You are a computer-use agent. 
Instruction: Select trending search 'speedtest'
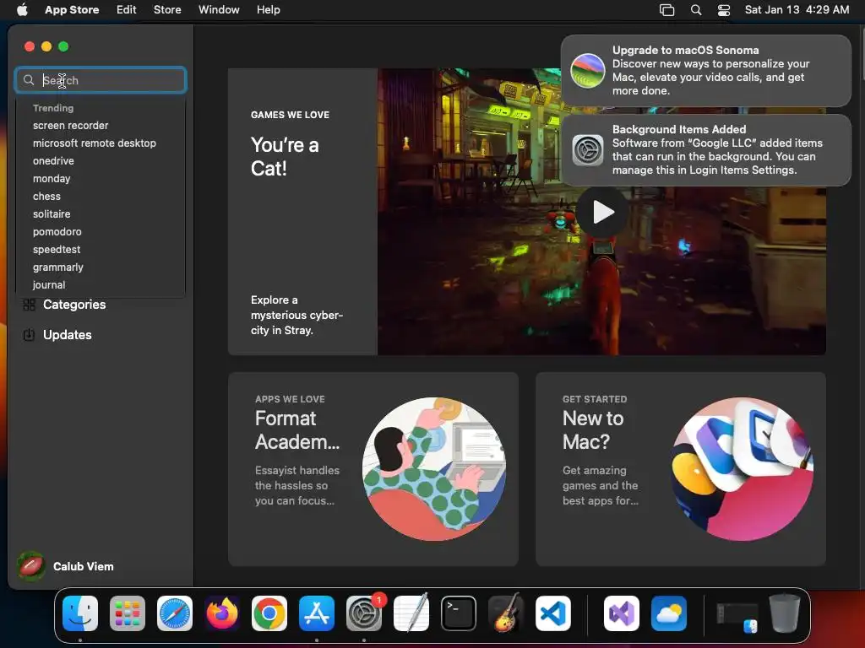coord(57,249)
